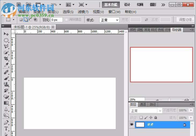Toggle the 消除锯齿 anti-alias checkbox
Screen dimensions: 196x136
[67, 20]
